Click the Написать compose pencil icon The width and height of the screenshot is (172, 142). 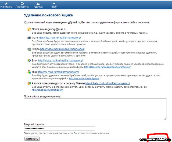6,3
